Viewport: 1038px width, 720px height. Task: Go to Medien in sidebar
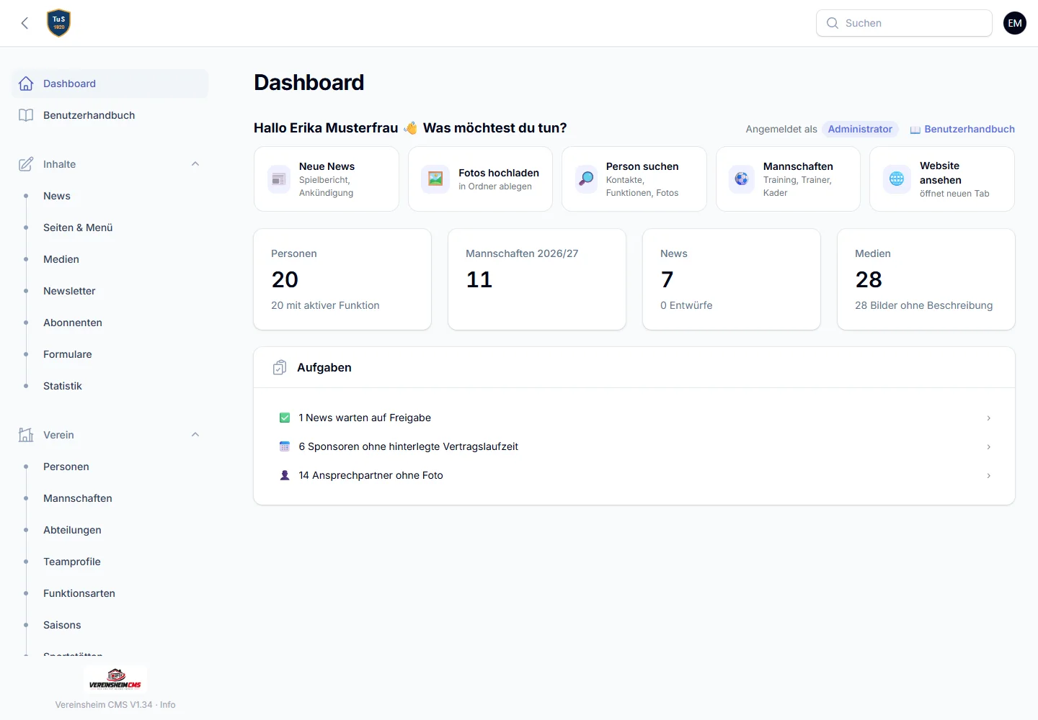point(61,259)
